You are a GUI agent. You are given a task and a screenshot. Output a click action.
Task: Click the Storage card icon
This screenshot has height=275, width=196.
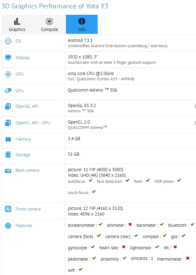click(x=8, y=155)
